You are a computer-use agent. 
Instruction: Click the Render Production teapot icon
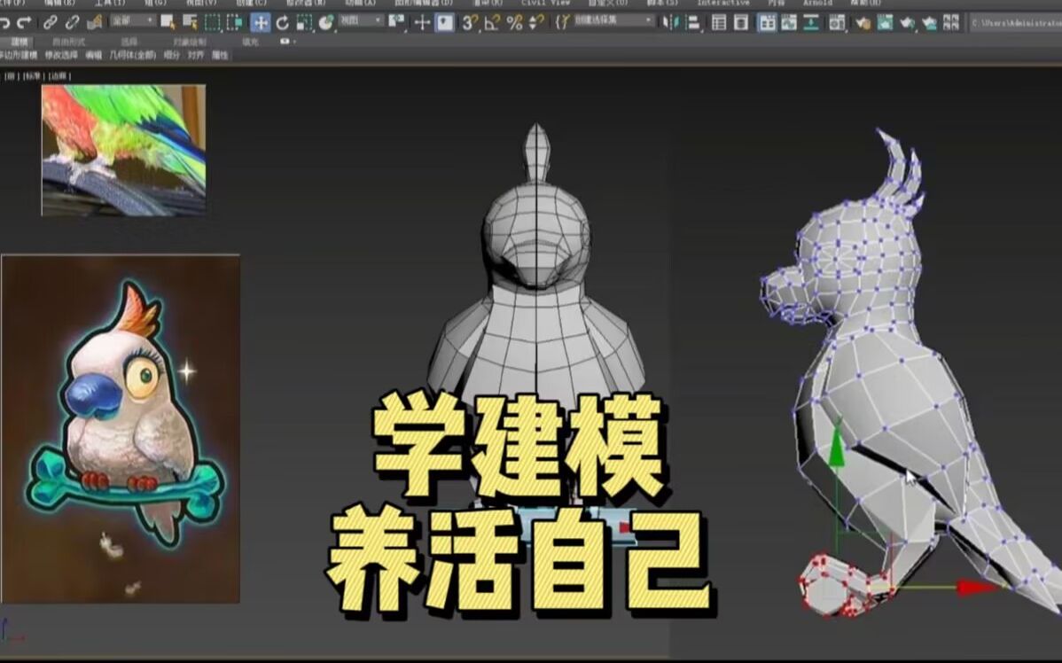(x=907, y=24)
